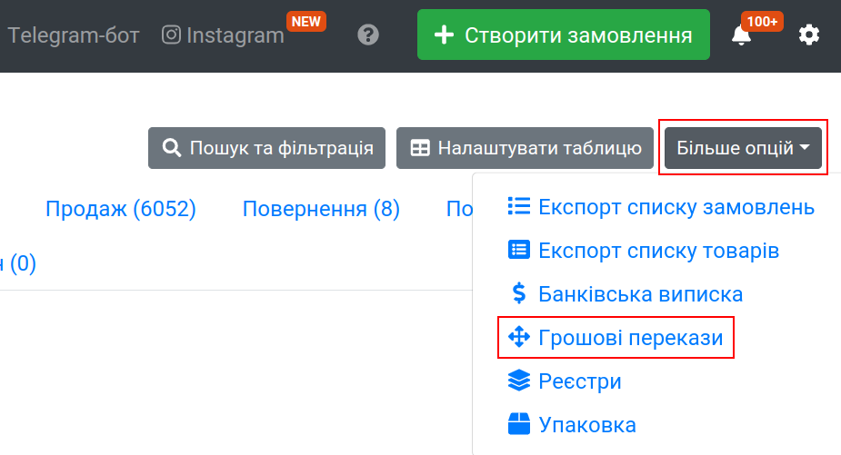Open Банківська виписка from the menu

[640, 294]
